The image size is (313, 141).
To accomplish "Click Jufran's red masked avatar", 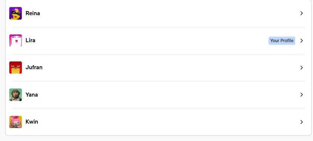I will [16, 68].
